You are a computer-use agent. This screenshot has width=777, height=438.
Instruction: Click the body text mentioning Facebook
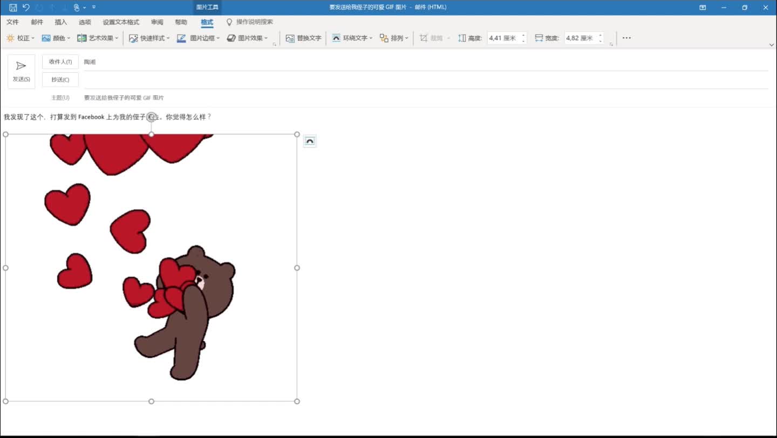(x=107, y=117)
